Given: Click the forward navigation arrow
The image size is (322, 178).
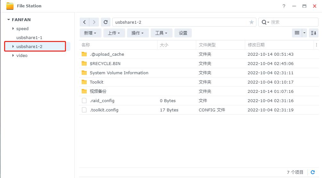Looking at the screenshot, I should pyautogui.click(x=94, y=22).
